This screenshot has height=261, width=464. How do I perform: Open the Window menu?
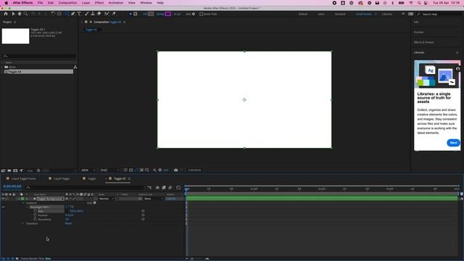coord(146,3)
